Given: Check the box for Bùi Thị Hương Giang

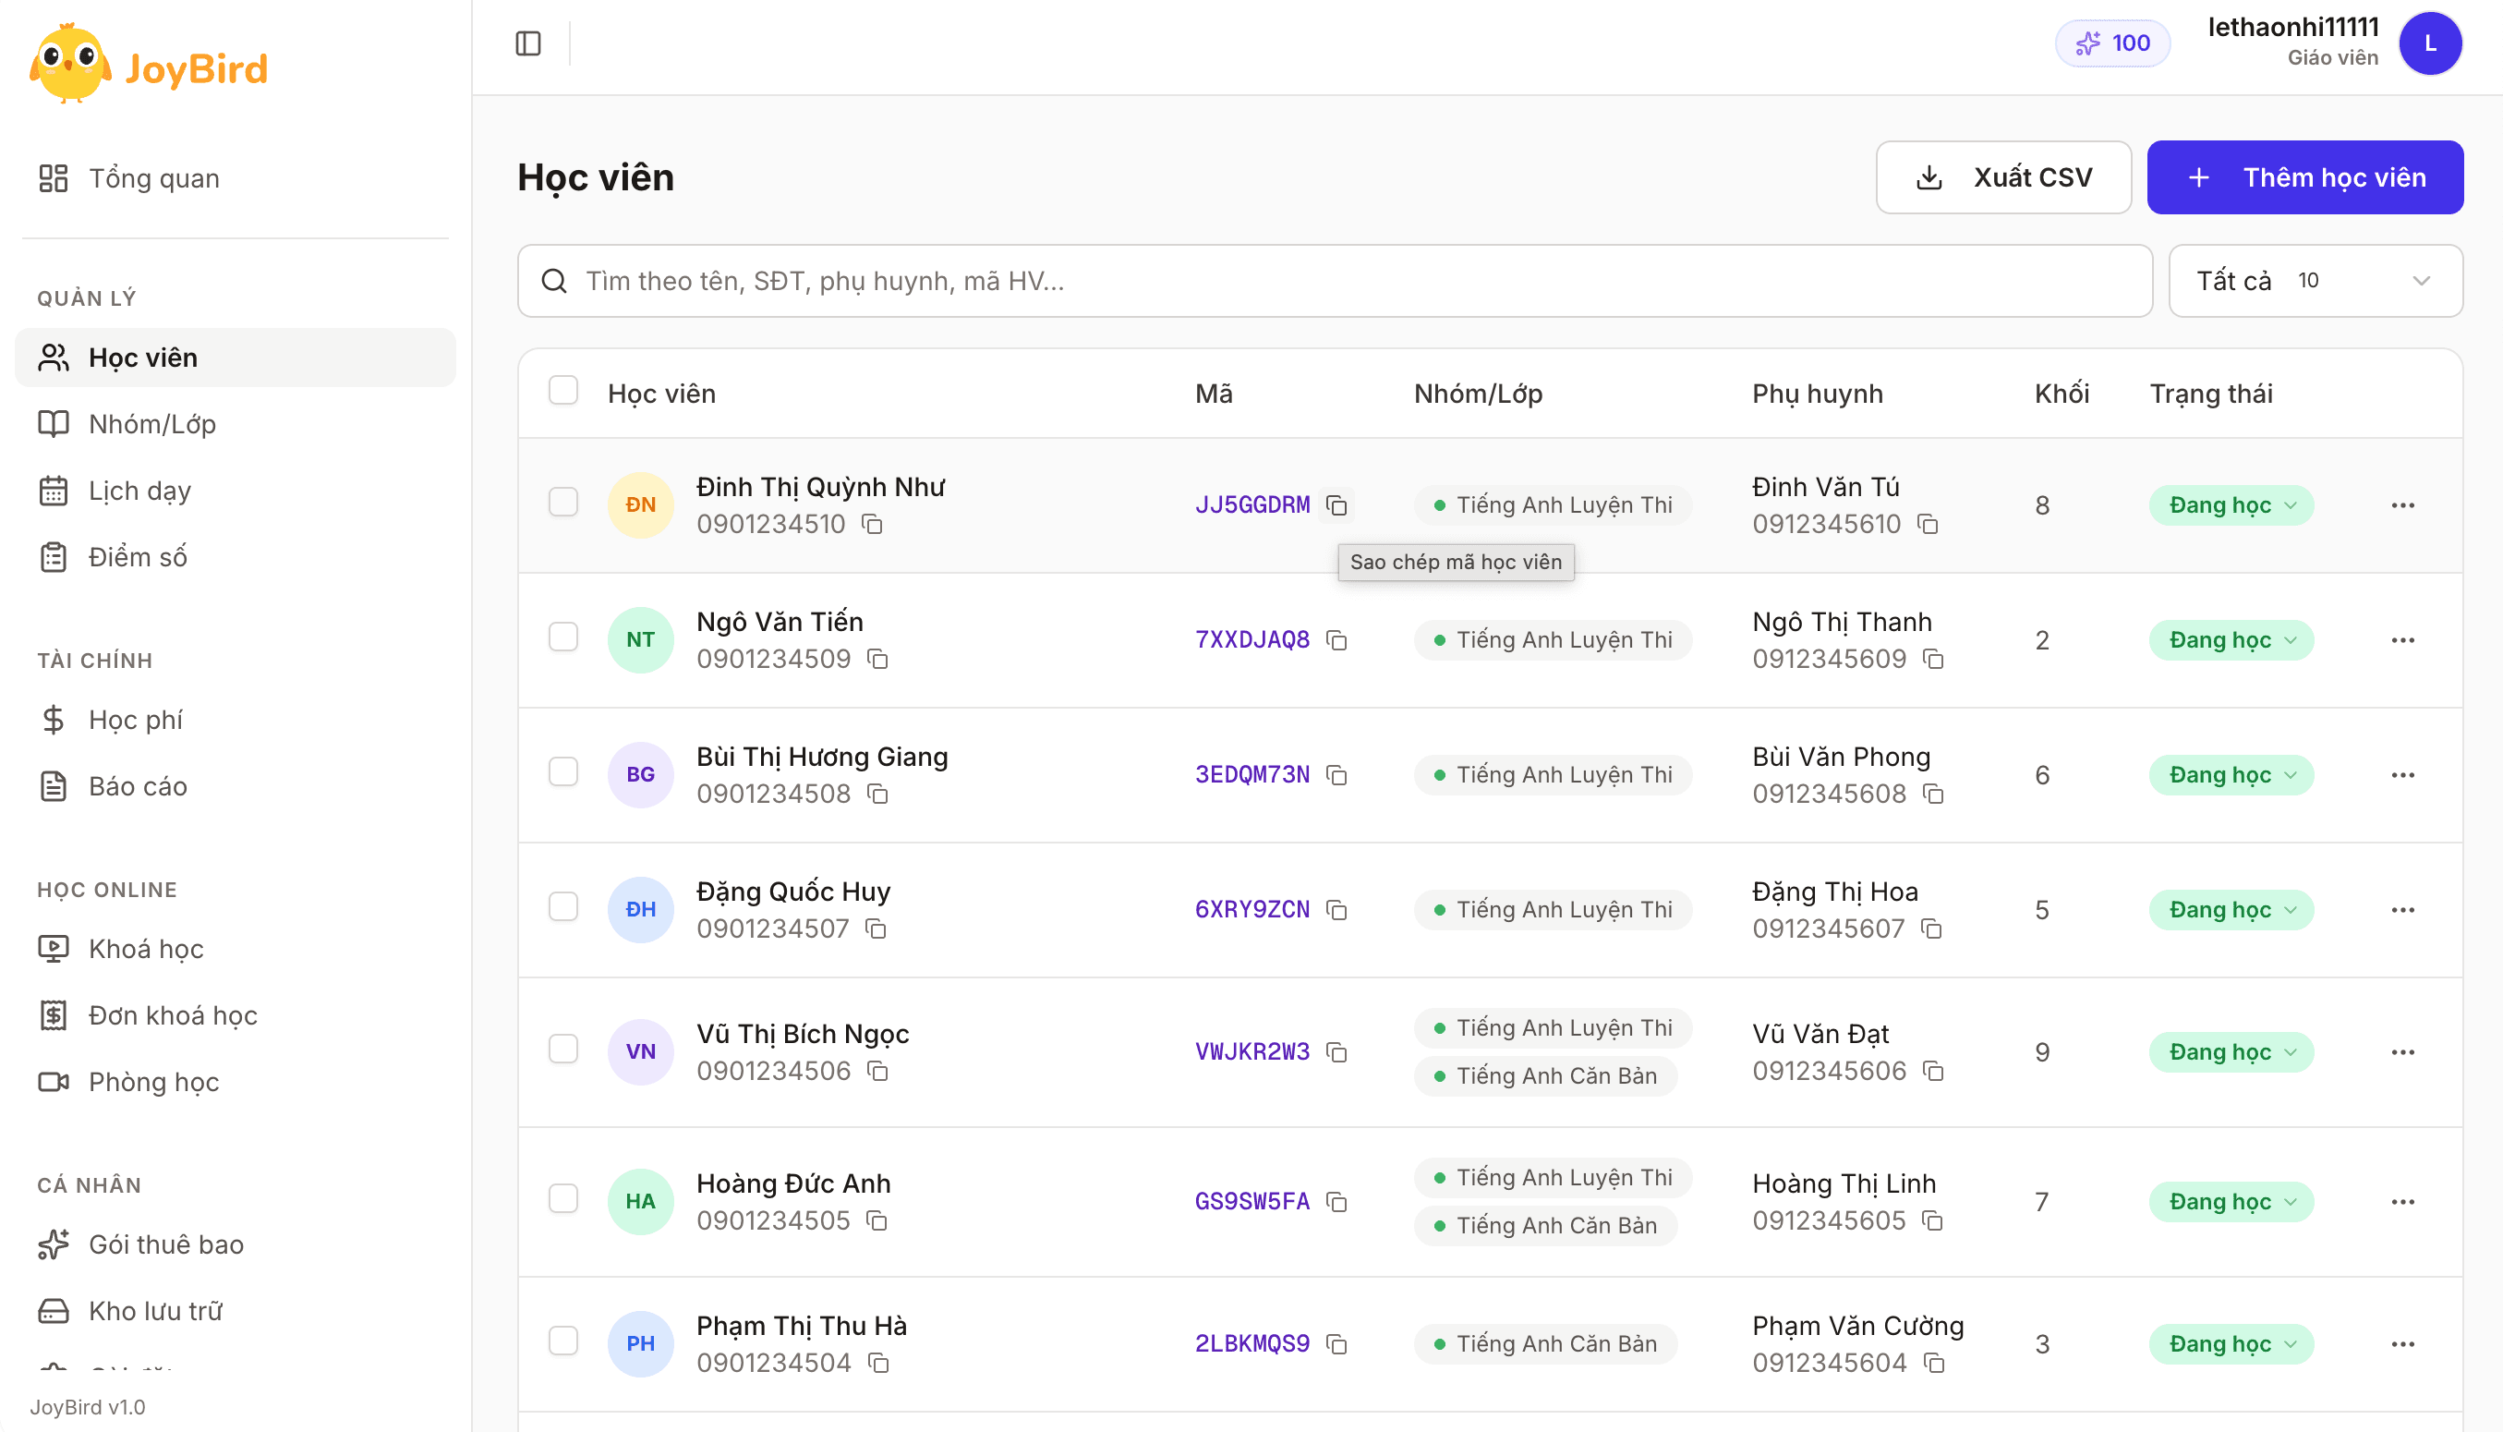Looking at the screenshot, I should (x=563, y=771).
